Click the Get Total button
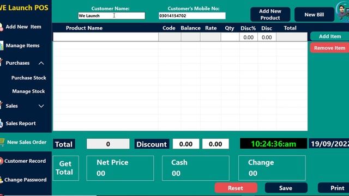Screen dimensions: 349x196 pos(65,168)
